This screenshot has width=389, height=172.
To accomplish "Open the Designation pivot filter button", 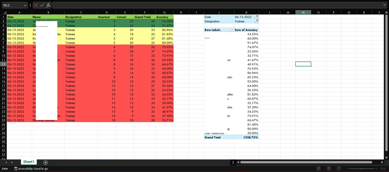I will [x=257, y=21].
